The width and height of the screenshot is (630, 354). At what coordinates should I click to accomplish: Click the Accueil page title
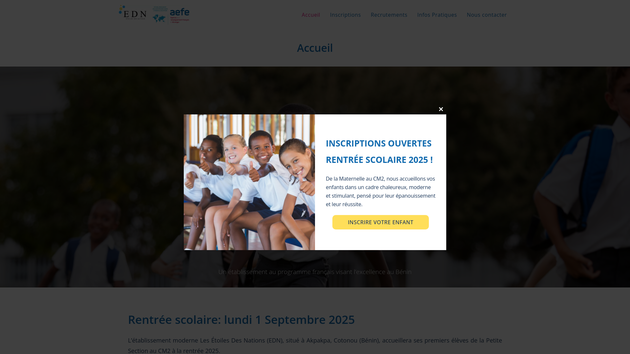315,48
